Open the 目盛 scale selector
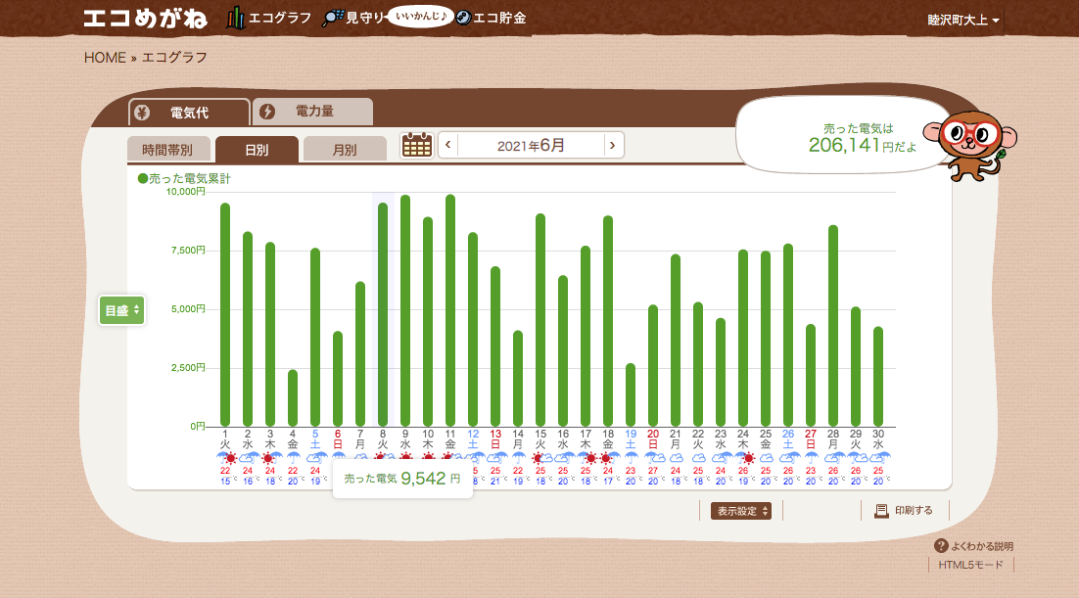1079x598 pixels. tap(122, 310)
